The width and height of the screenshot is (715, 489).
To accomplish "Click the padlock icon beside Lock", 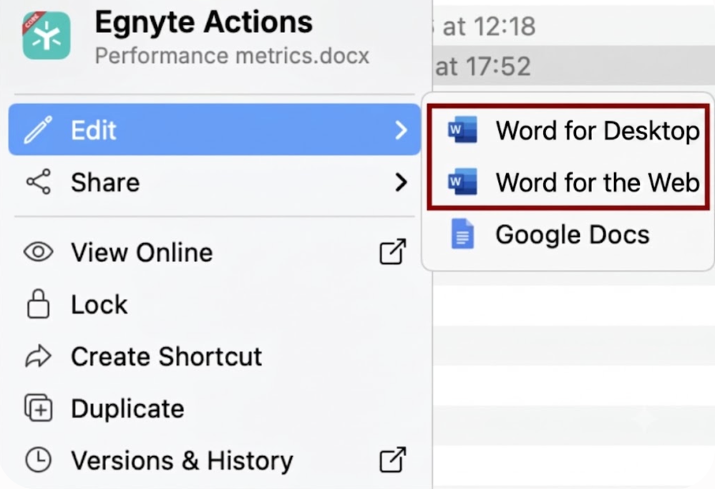I will click(39, 304).
